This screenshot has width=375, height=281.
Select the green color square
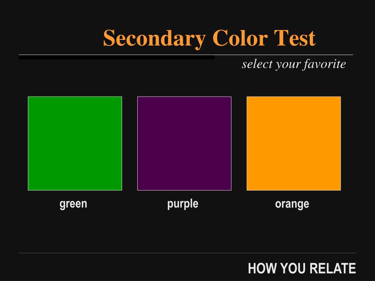(75, 143)
